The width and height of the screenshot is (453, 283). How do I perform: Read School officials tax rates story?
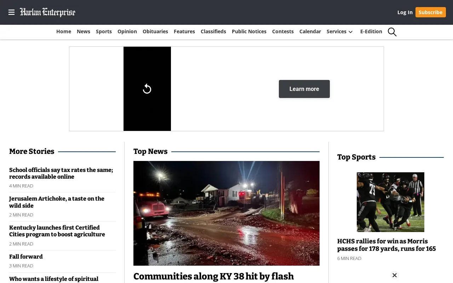pos(61,173)
